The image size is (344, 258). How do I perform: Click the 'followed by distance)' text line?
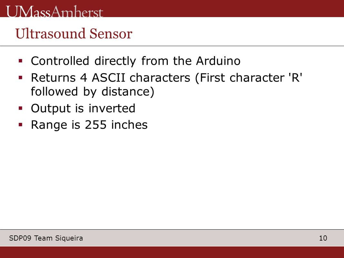[x=92, y=91]
